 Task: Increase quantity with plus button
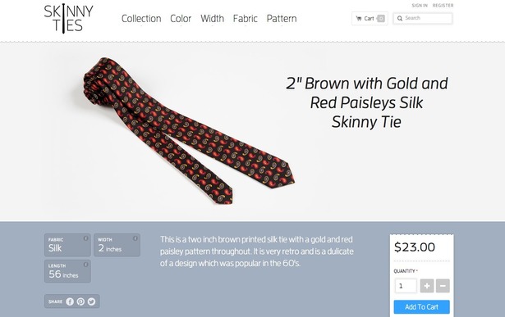pos(427,286)
